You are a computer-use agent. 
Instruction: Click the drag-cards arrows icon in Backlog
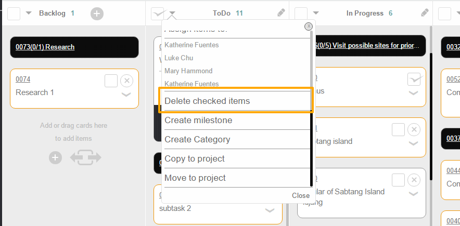(x=86, y=157)
